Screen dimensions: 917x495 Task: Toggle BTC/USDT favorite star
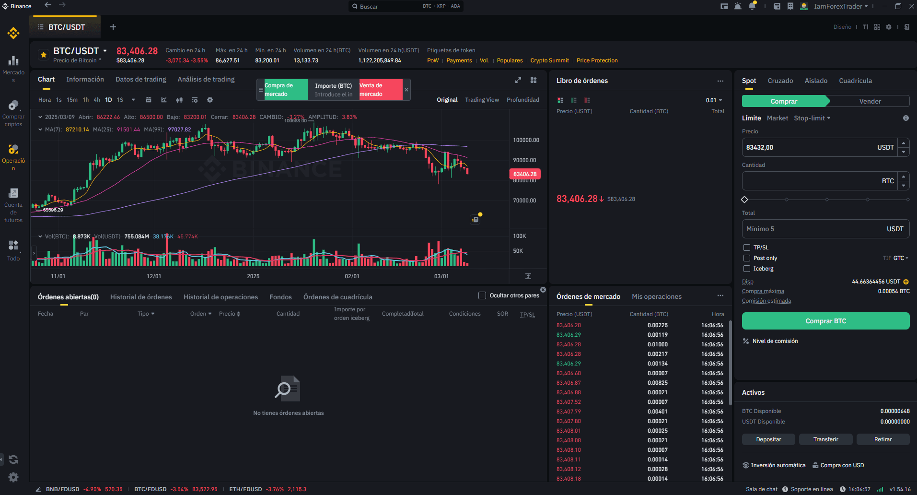tap(44, 55)
